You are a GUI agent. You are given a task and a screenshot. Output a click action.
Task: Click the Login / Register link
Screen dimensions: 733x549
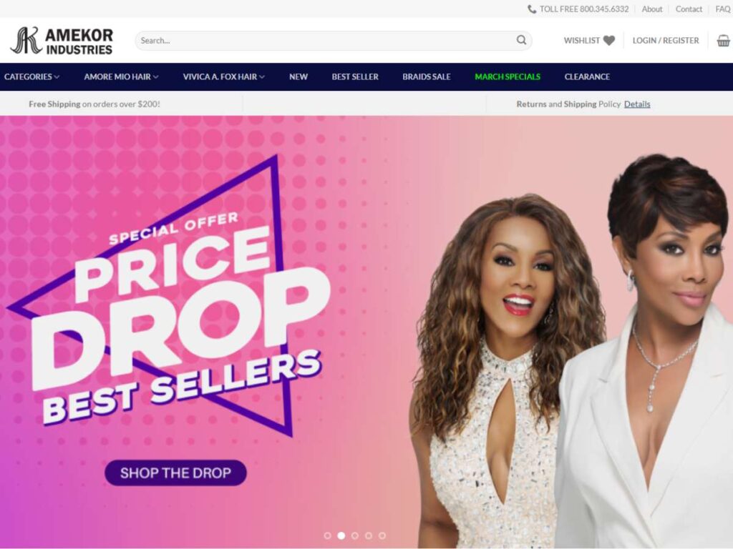pos(666,41)
